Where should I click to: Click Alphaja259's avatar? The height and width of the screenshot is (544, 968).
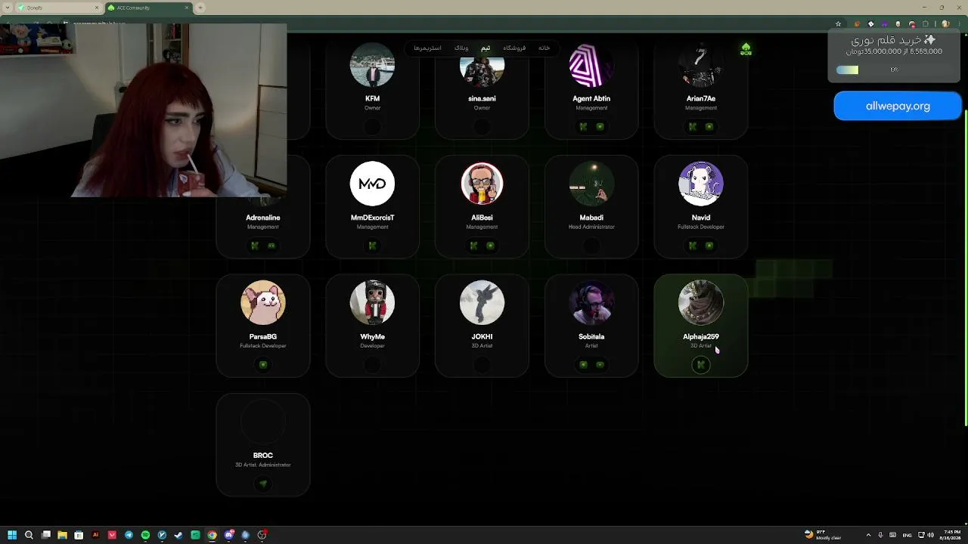click(701, 302)
